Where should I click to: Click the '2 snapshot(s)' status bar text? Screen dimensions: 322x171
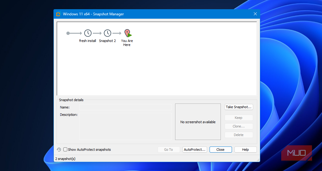65,159
